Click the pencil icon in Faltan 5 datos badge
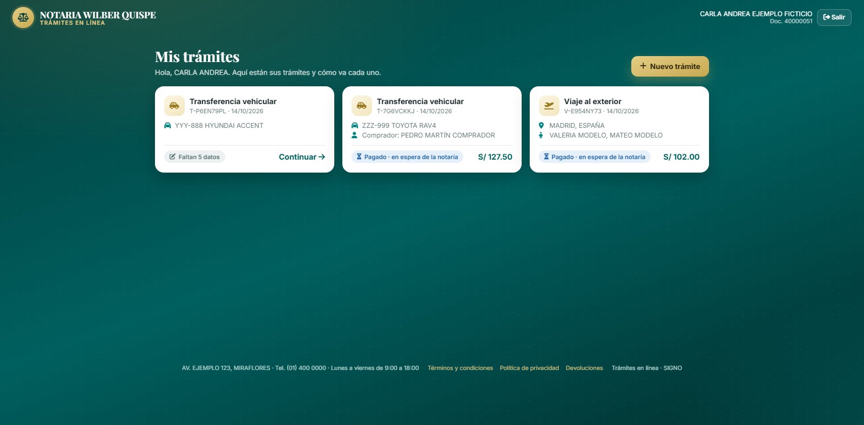864x425 pixels. coord(173,157)
